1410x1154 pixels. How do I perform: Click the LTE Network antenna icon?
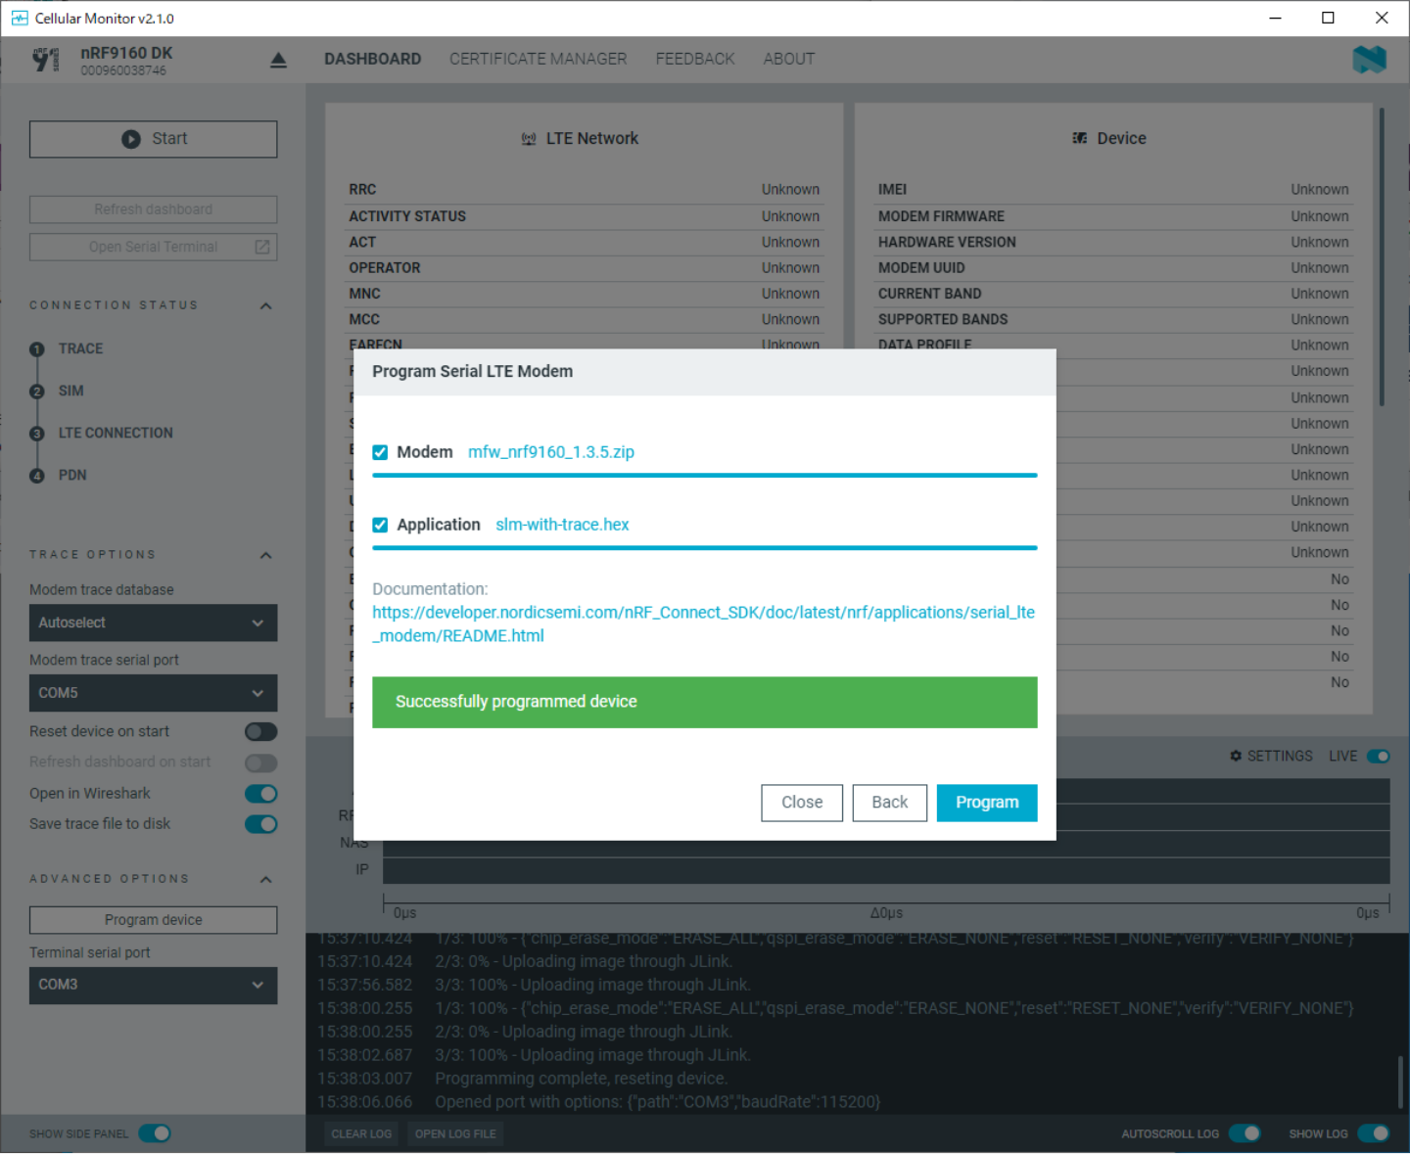(529, 139)
